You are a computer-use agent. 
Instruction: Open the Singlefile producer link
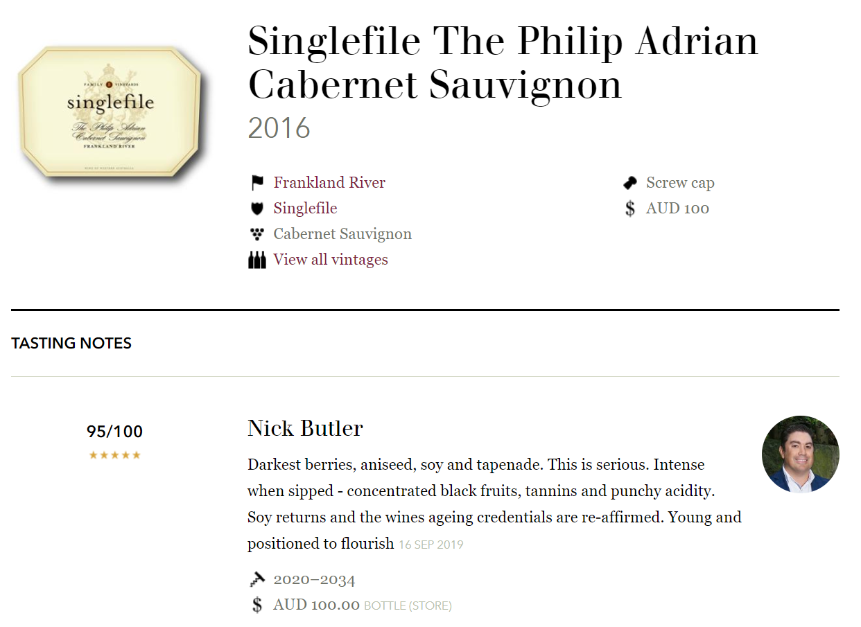tap(305, 209)
